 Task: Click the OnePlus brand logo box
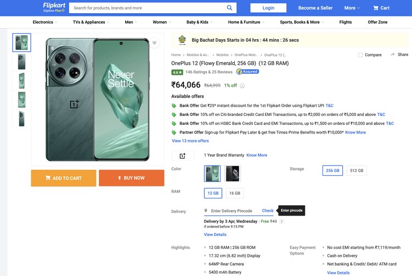[182, 156]
